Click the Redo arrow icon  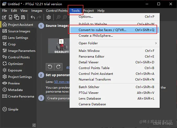(x=39, y=17)
